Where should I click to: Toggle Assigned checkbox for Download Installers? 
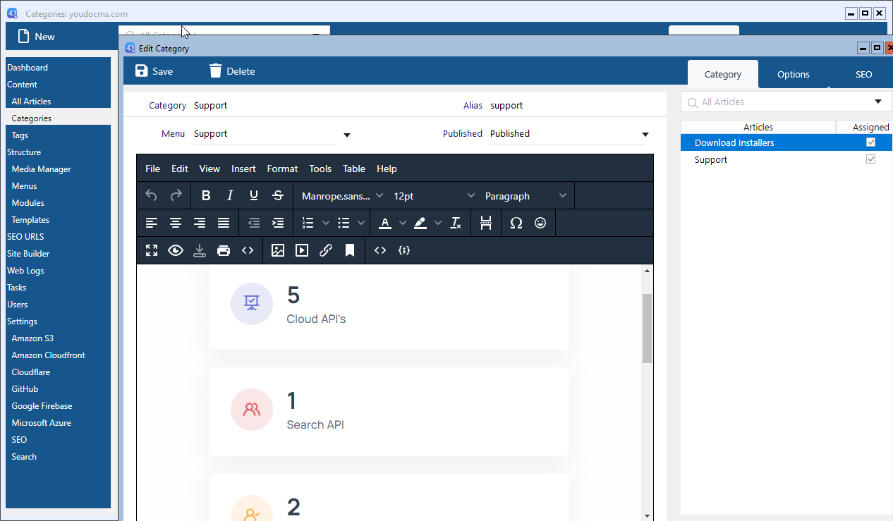pyautogui.click(x=870, y=142)
